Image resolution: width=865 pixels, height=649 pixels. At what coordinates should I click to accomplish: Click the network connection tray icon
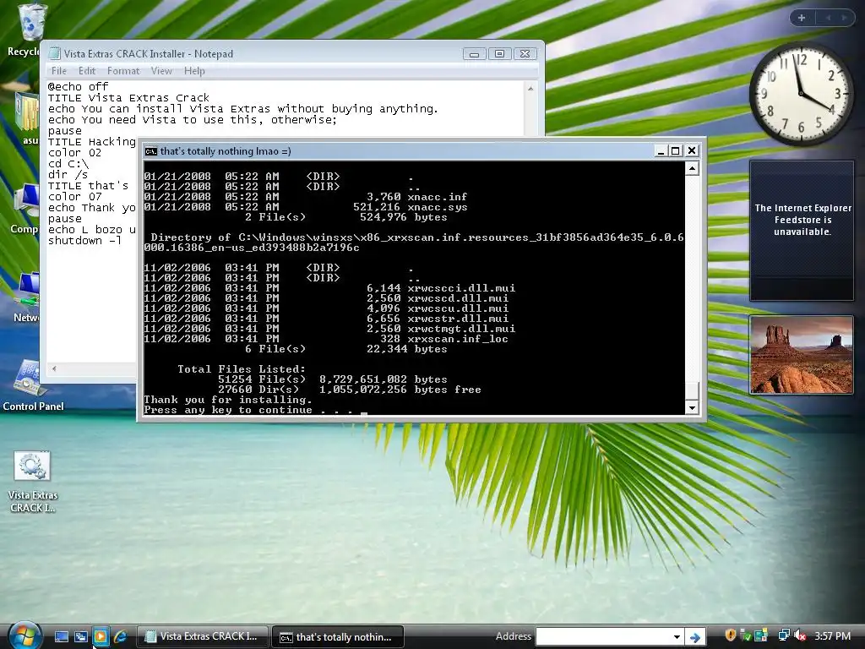[x=784, y=635]
